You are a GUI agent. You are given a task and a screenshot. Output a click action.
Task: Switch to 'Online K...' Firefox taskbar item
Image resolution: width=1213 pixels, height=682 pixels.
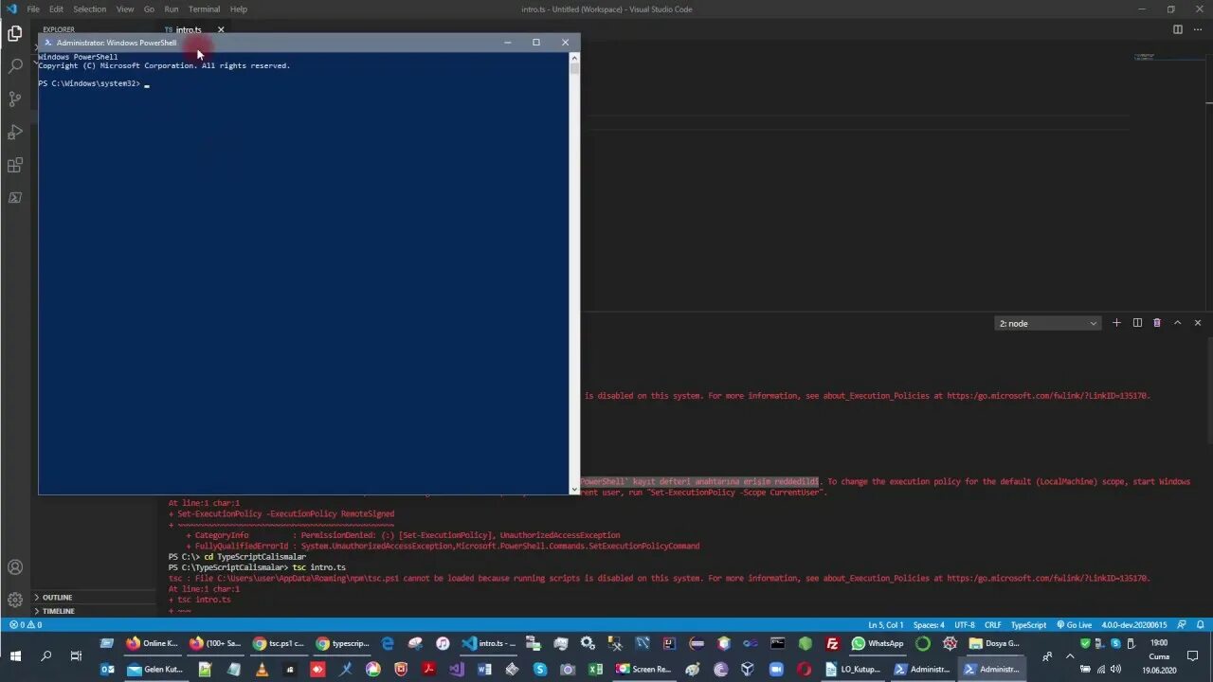pos(153,643)
